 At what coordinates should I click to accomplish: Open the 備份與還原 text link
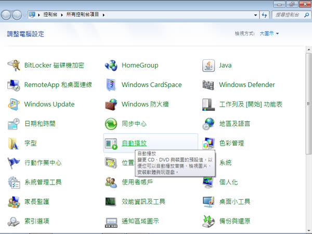(235, 222)
